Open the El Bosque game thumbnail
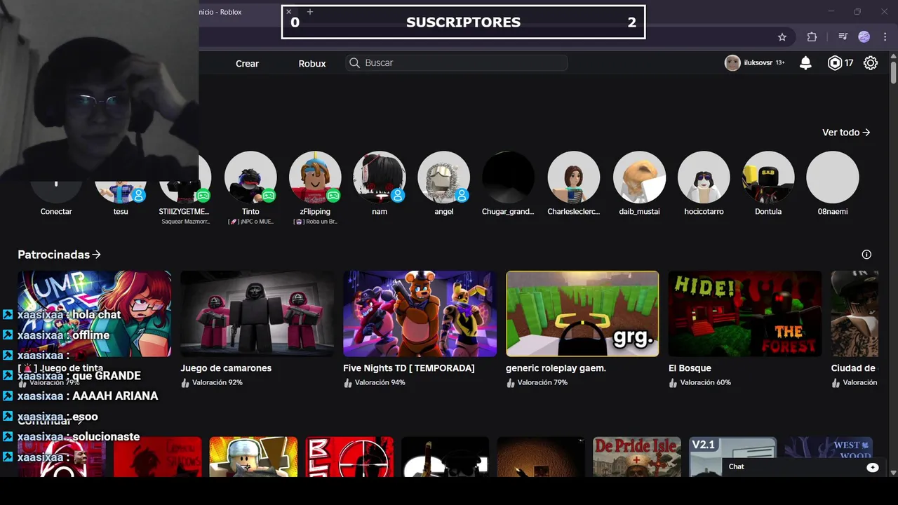 (745, 314)
